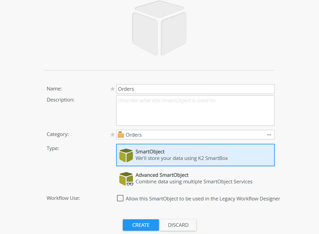The height and width of the screenshot is (234, 319).
Task: Click the 'Type:' label
Action: [53, 149]
